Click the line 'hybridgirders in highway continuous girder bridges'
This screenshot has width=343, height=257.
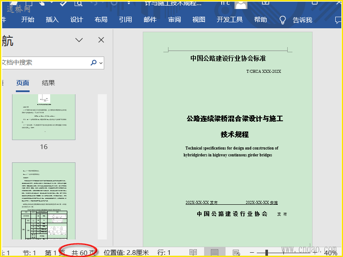[x=228, y=155]
